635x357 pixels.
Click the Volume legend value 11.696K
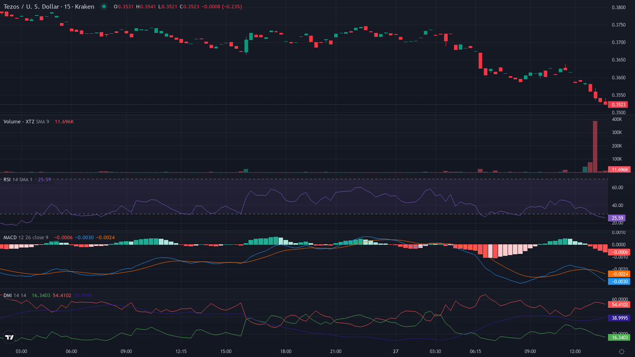tap(65, 121)
